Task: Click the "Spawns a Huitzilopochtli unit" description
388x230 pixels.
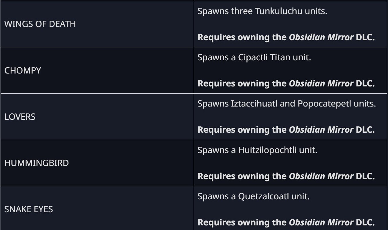Action: pos(258,150)
